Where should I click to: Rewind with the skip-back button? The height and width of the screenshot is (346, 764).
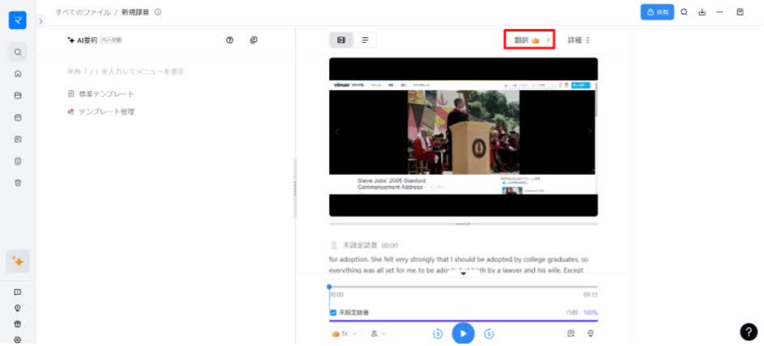tap(437, 334)
